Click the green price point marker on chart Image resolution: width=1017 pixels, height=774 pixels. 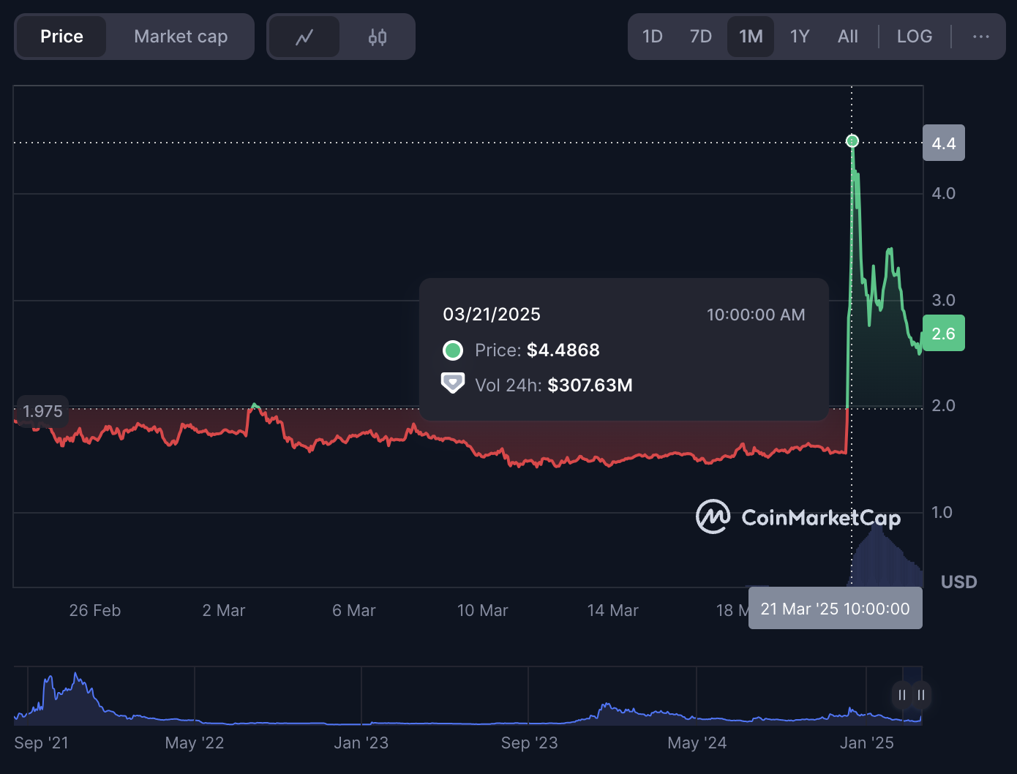click(x=852, y=140)
